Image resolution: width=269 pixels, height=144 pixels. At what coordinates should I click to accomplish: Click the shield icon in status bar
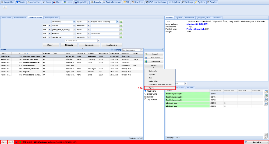(16, 142)
